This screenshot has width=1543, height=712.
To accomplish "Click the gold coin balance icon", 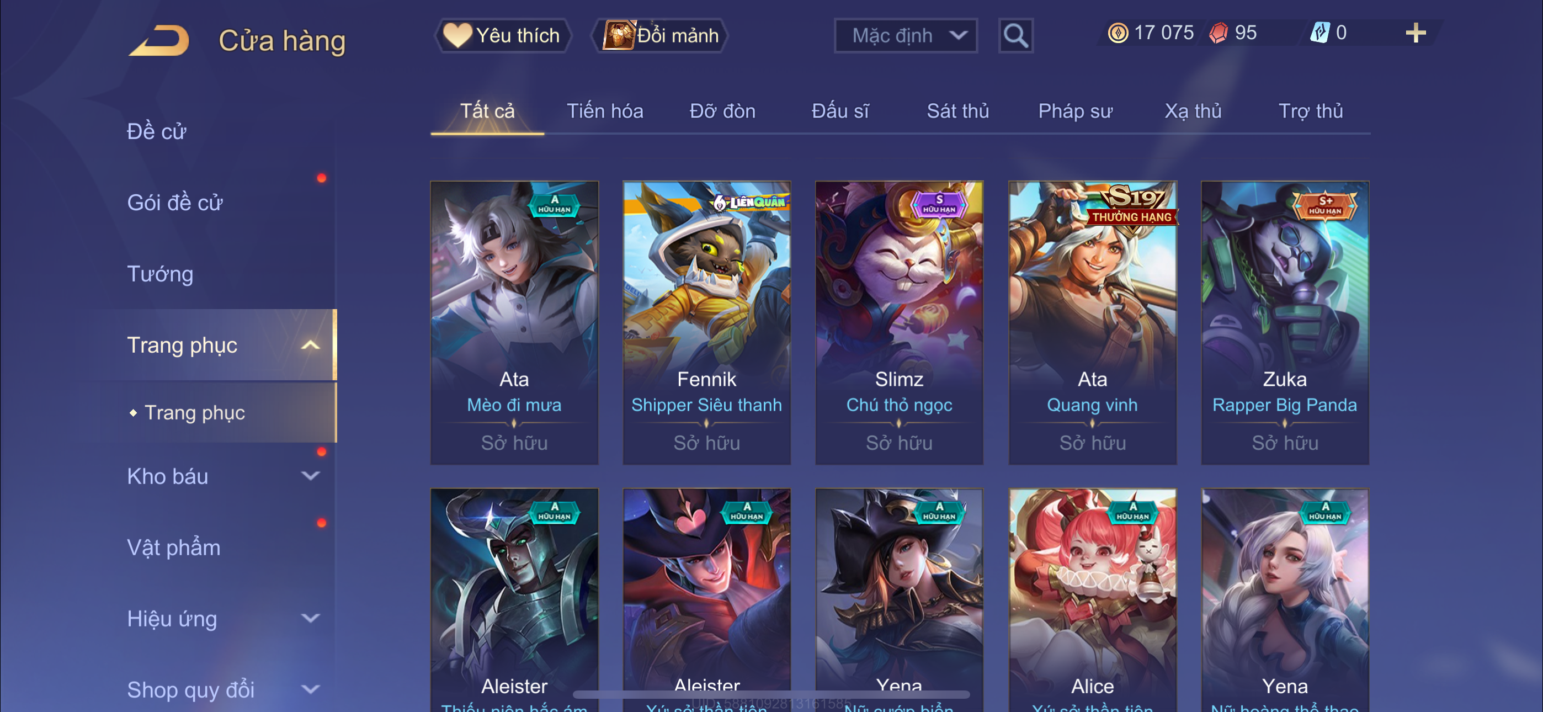I will (1117, 33).
